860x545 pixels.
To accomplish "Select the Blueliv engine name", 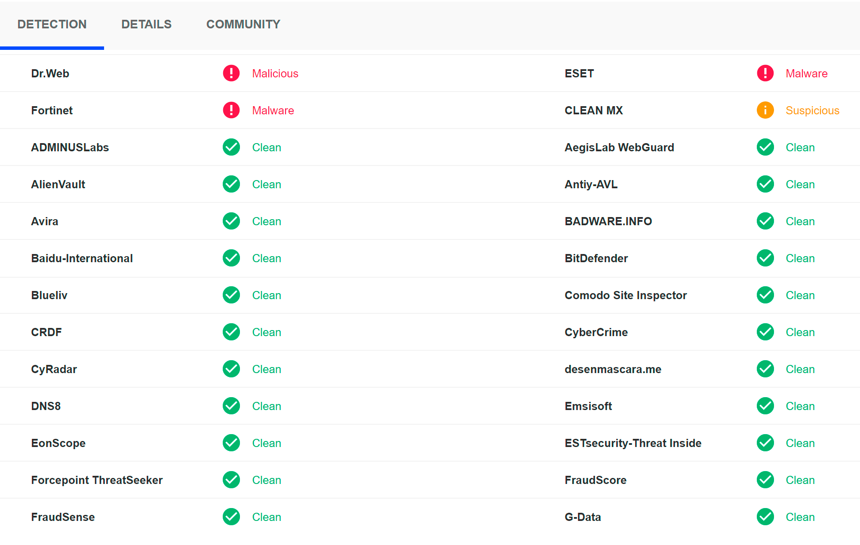I will [x=49, y=295].
